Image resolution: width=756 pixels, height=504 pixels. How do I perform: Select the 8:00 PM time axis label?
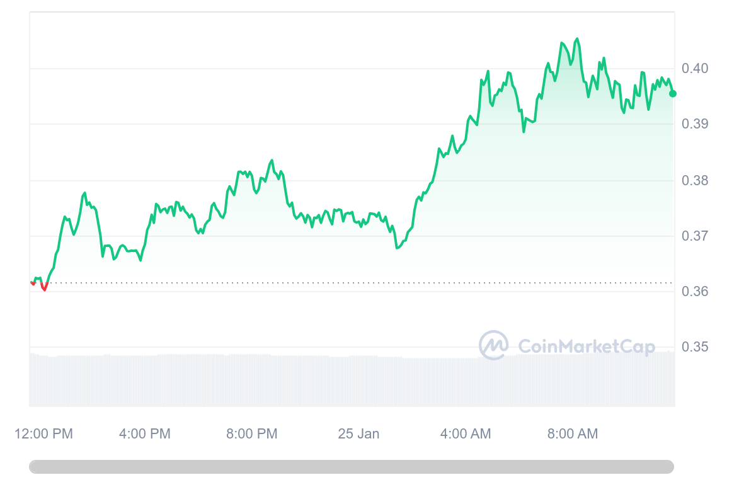pos(252,434)
